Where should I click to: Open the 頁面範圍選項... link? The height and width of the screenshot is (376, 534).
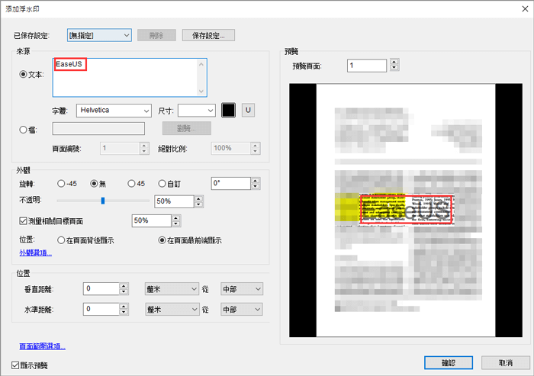(42, 346)
